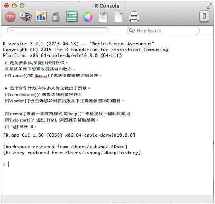Screen dimensions: 215x204
Task: Click the working directory path field
Action: pyautogui.click(x=58, y=30)
